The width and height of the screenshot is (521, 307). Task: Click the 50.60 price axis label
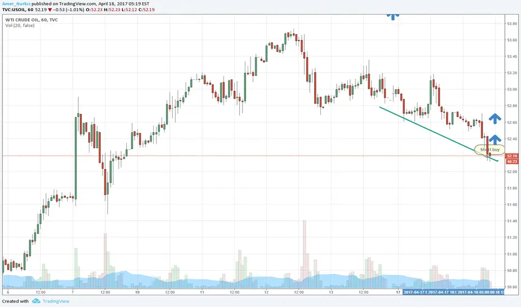512,287
